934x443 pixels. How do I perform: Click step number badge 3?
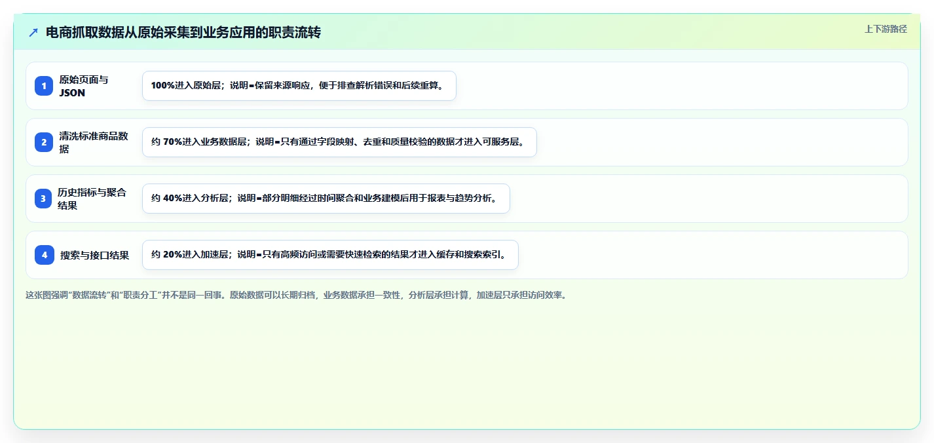pos(44,199)
